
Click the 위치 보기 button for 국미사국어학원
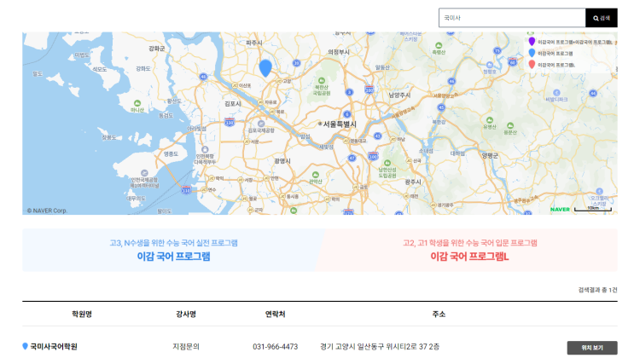[592, 348]
